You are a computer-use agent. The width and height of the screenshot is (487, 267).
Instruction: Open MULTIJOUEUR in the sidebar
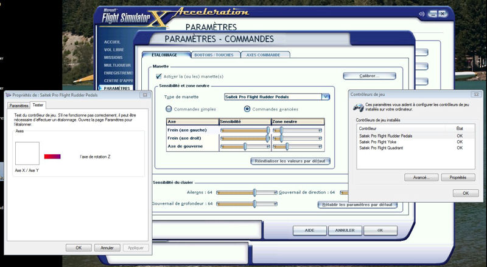(x=117, y=65)
